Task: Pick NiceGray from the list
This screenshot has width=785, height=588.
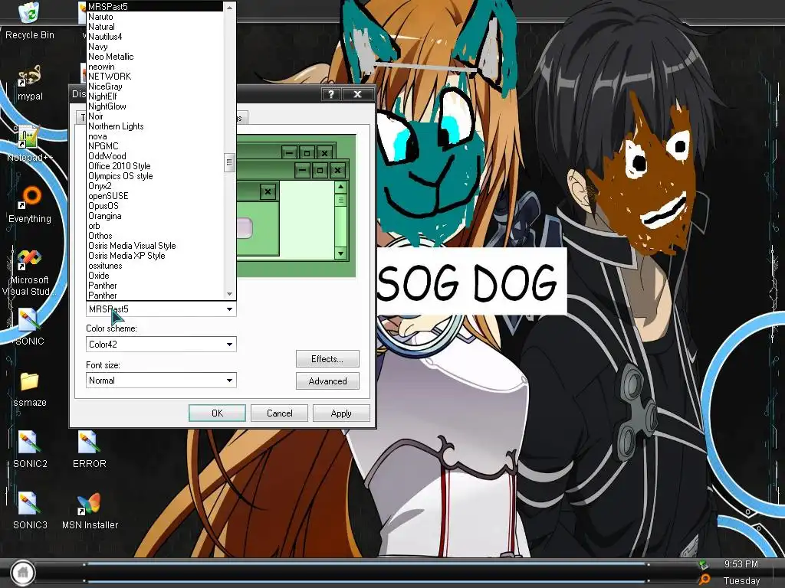Action: pos(155,86)
